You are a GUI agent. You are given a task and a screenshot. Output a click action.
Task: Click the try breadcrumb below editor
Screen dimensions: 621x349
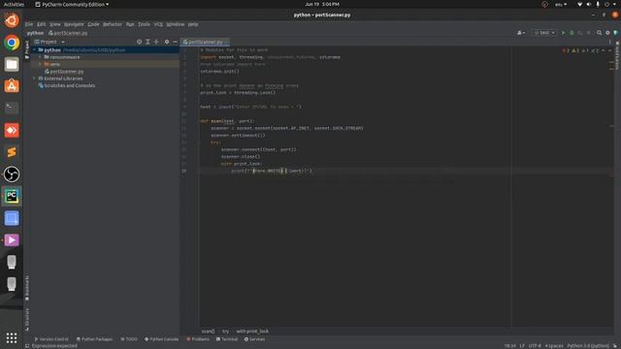tap(225, 332)
